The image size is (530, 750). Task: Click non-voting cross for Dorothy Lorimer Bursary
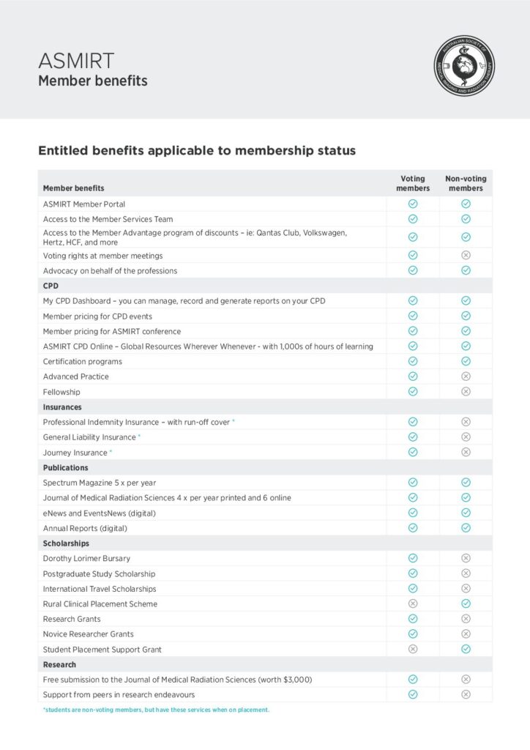[x=466, y=558]
